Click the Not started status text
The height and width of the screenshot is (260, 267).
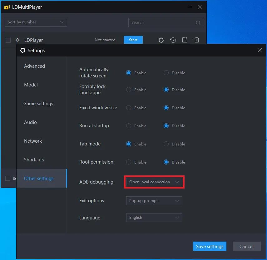(x=105, y=40)
